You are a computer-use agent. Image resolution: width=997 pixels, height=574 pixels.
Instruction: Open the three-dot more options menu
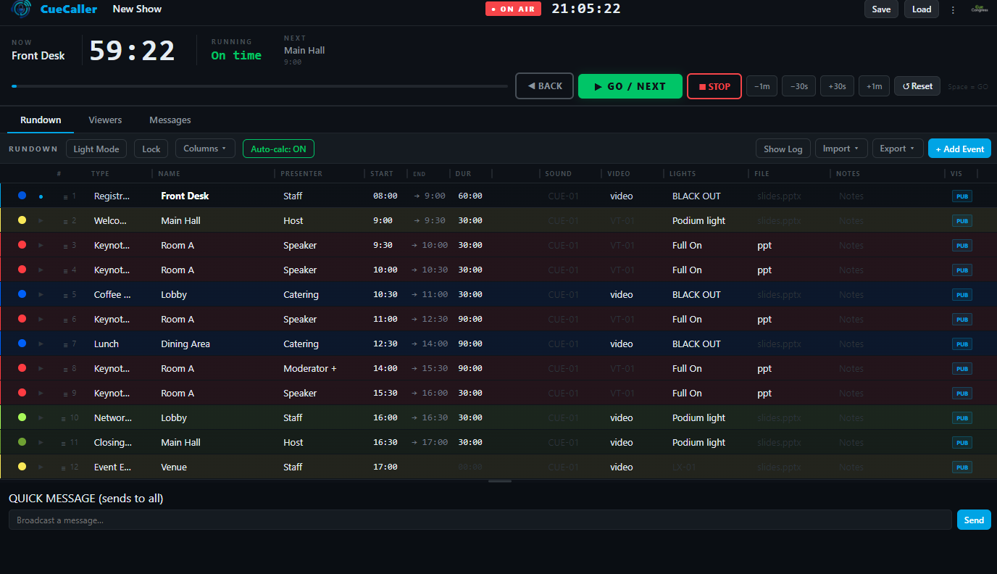click(x=953, y=9)
